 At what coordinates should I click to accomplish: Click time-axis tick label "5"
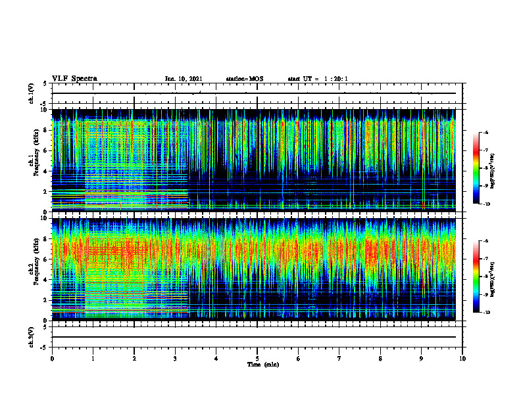coord(257,359)
